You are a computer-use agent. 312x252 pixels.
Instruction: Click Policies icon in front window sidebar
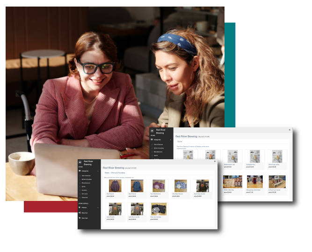80,208
